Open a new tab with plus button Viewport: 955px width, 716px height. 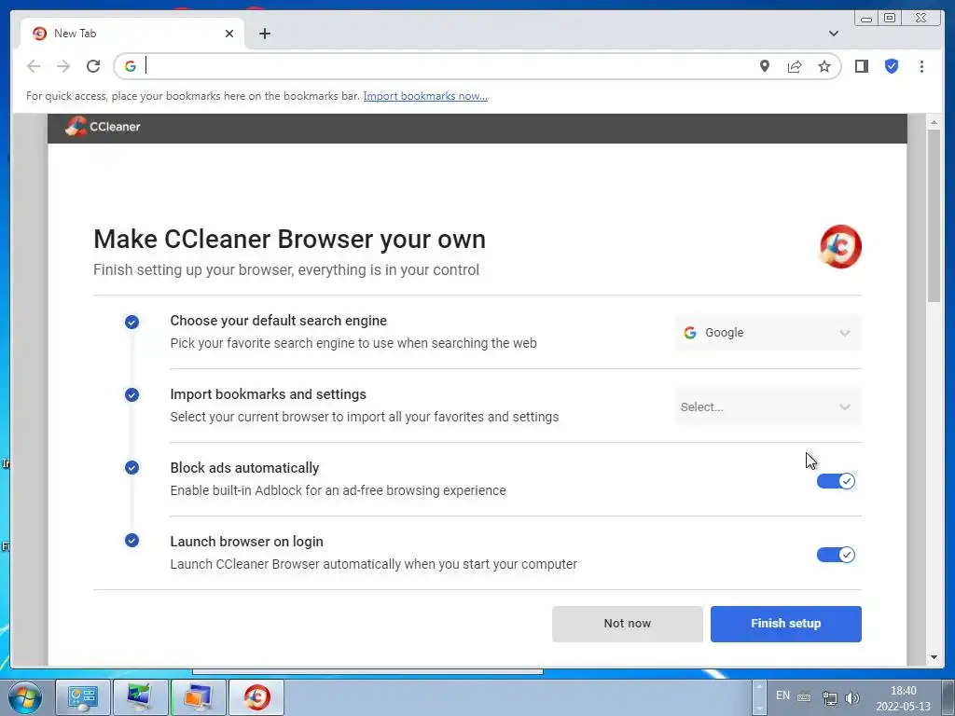point(264,34)
